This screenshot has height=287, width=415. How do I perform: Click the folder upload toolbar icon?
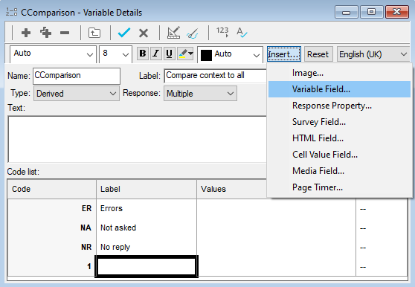(x=94, y=33)
